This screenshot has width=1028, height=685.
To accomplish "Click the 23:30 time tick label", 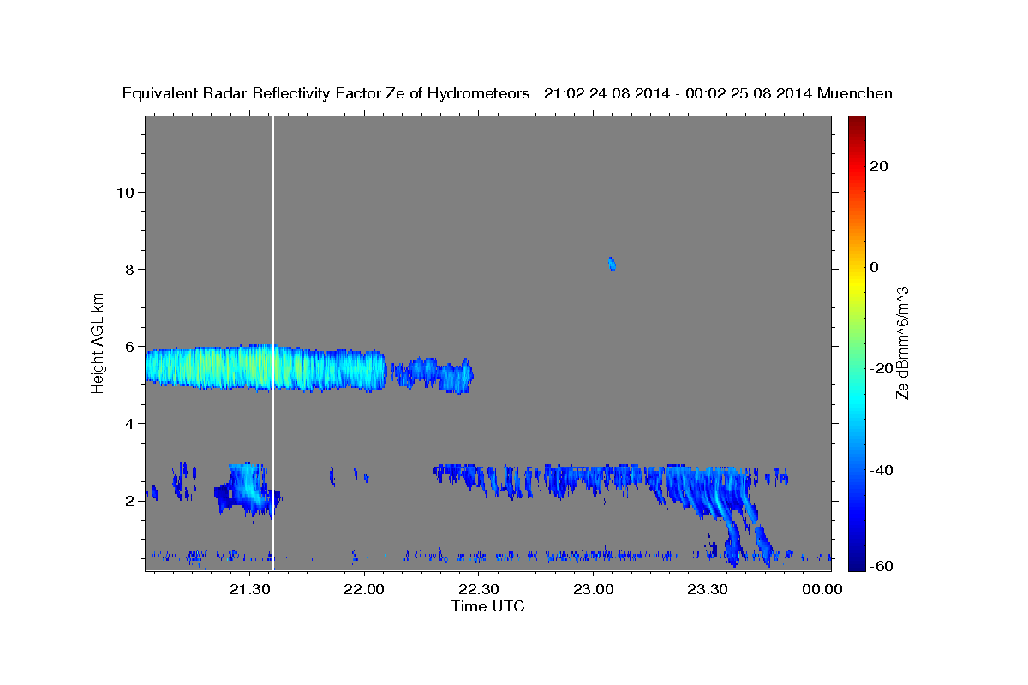I will (x=708, y=589).
